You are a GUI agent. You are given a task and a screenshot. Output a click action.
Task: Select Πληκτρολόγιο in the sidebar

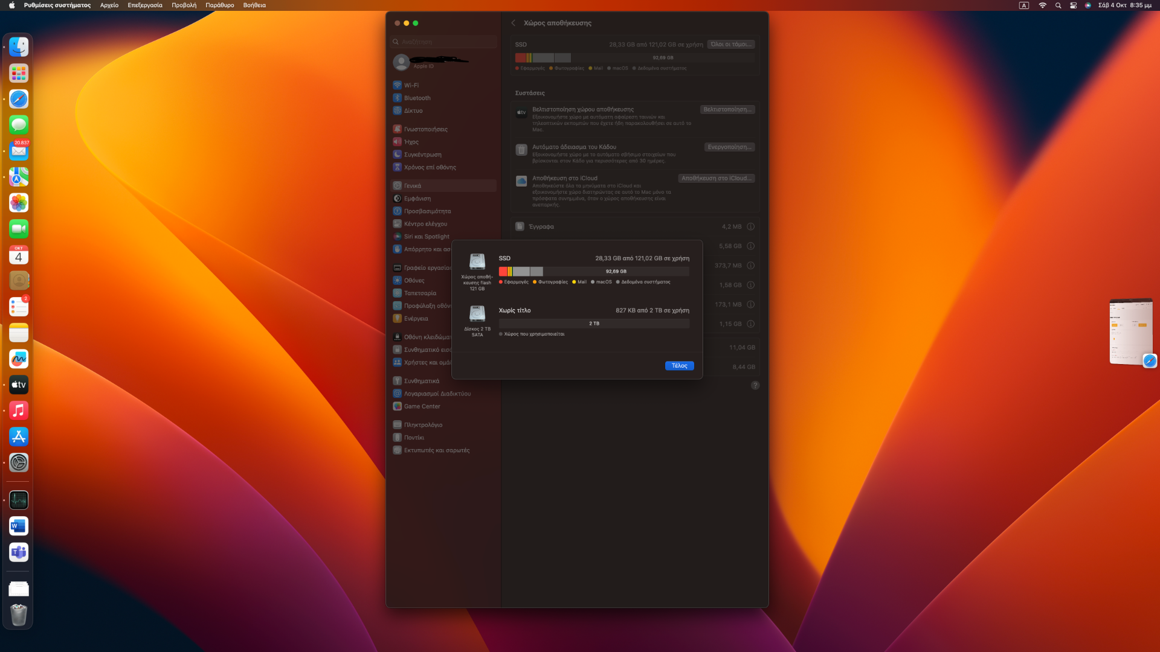(423, 425)
